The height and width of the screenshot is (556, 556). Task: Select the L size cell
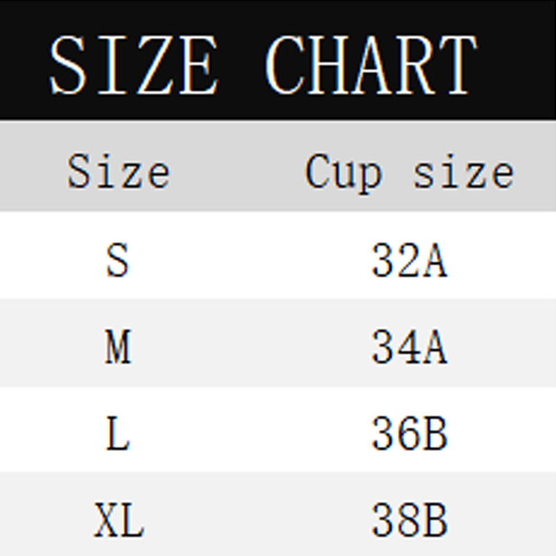click(x=117, y=434)
